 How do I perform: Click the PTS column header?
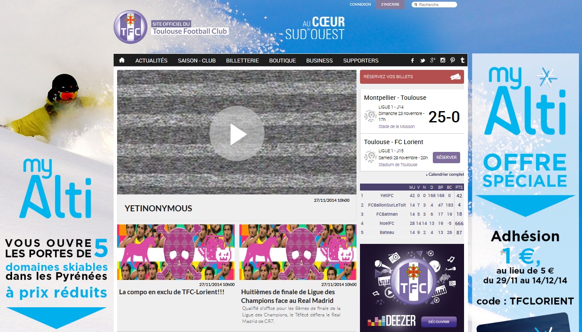click(x=459, y=187)
